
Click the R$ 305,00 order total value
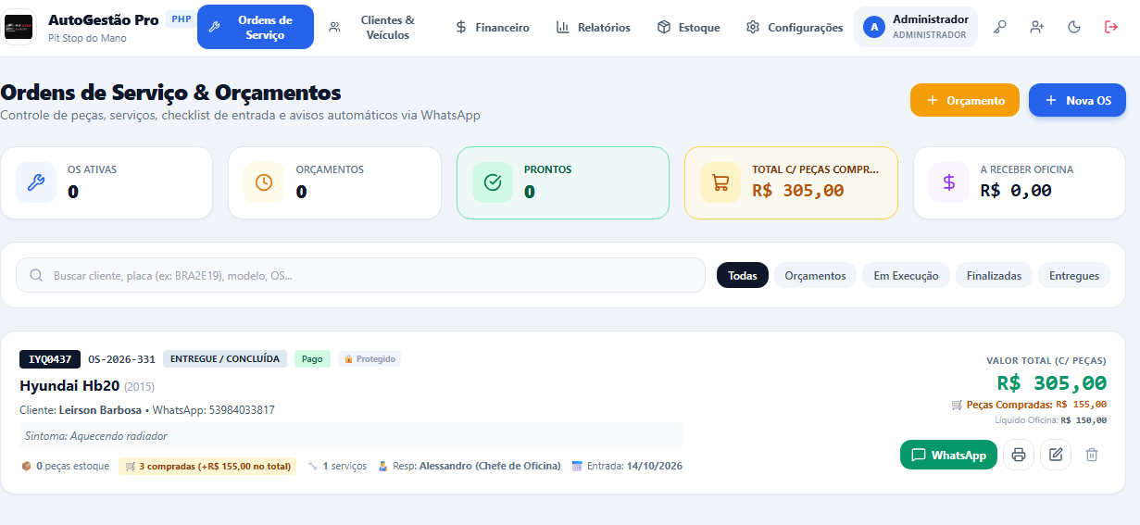pyautogui.click(x=1051, y=382)
